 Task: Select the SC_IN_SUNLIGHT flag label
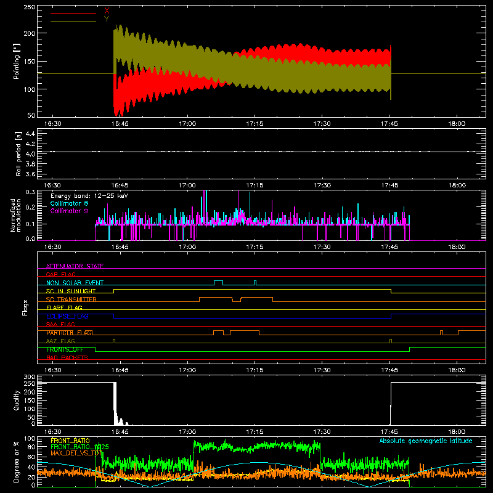[71, 291]
